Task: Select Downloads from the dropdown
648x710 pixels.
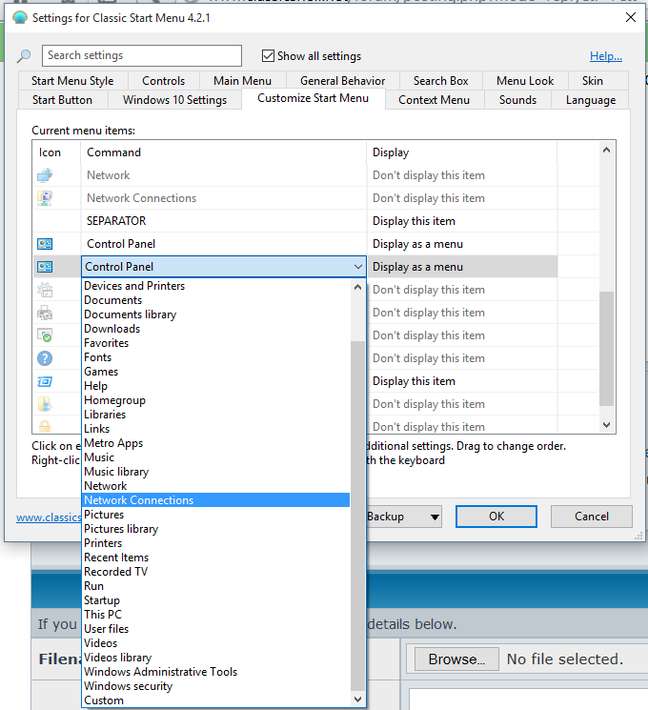Action: click(x=111, y=329)
